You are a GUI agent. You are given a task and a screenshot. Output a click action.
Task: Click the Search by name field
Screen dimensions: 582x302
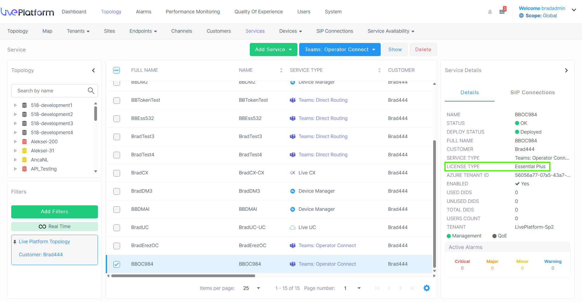click(x=50, y=91)
